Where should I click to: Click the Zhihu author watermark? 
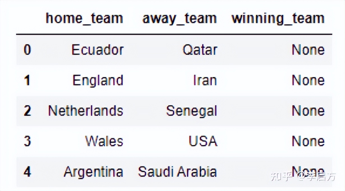pos(303,176)
